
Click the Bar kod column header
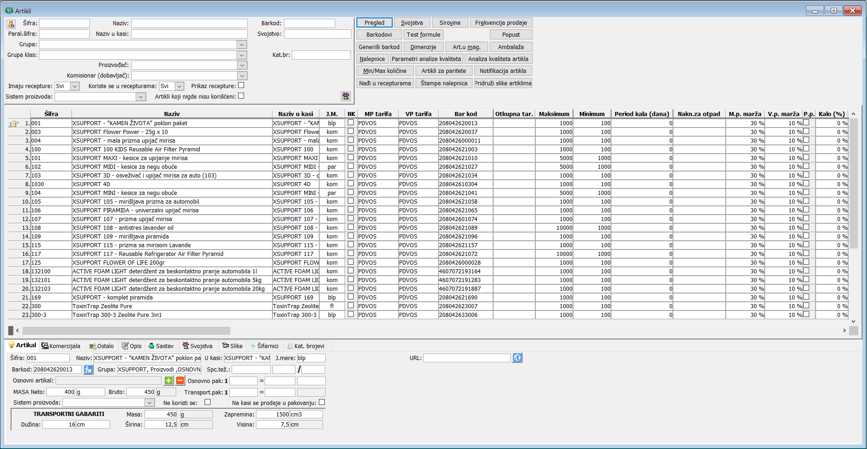[x=466, y=114]
